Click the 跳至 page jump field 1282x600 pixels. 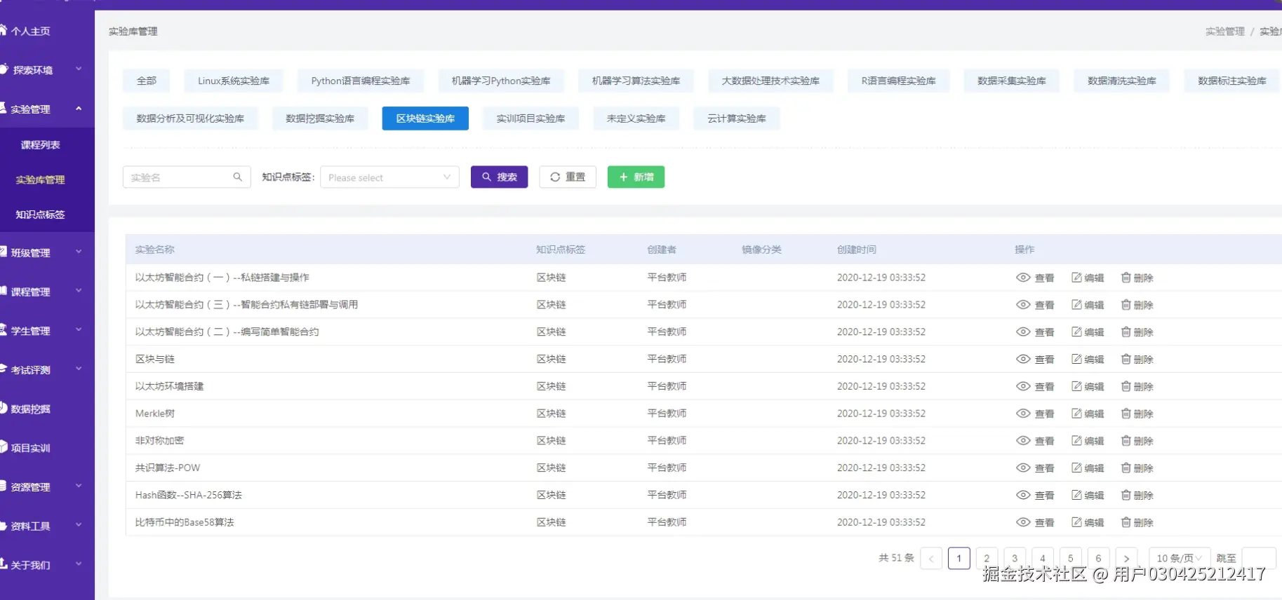click(x=1259, y=558)
